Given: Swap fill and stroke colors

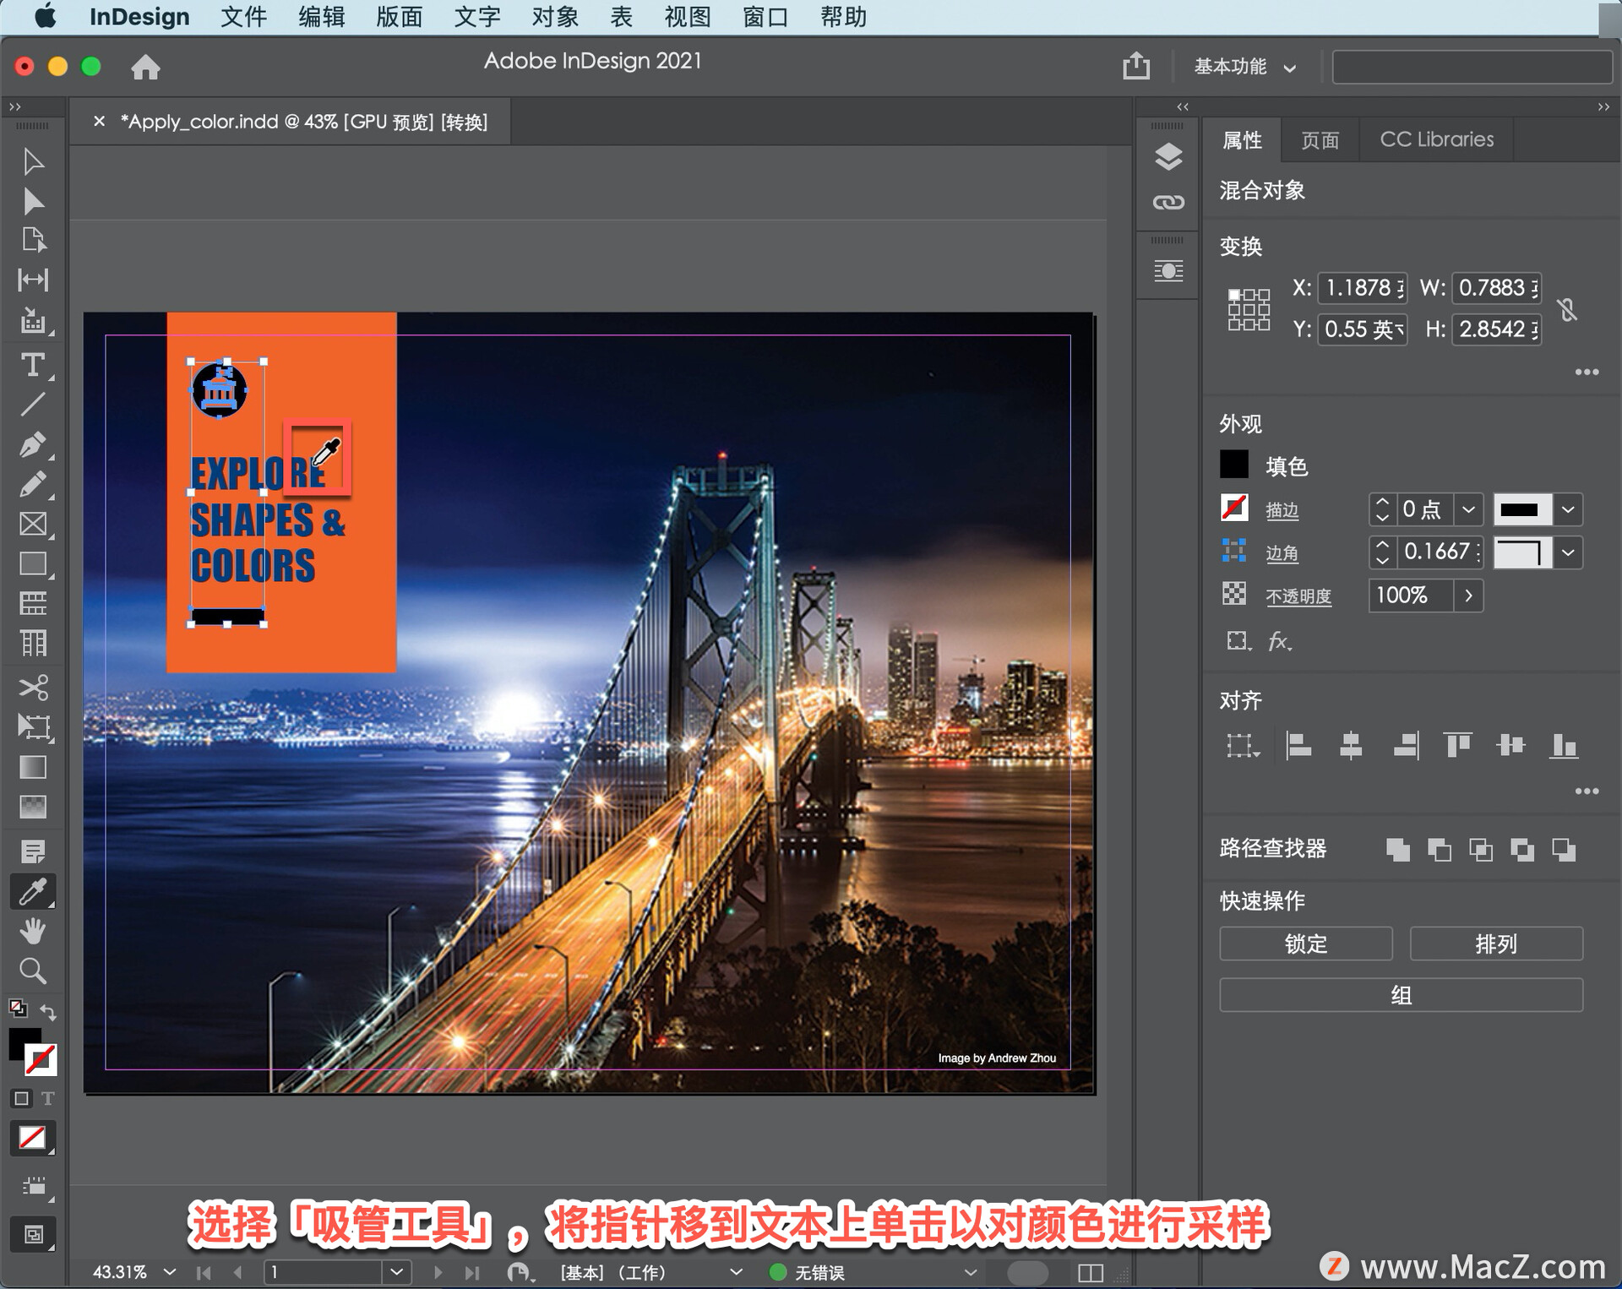Looking at the screenshot, I should pyautogui.click(x=48, y=1011).
